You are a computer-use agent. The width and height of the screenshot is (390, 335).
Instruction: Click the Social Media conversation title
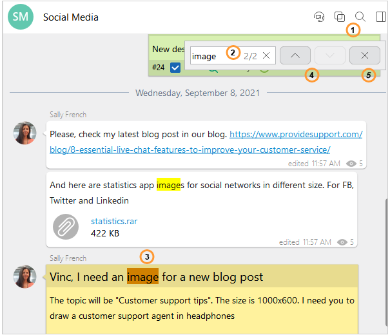[71, 17]
